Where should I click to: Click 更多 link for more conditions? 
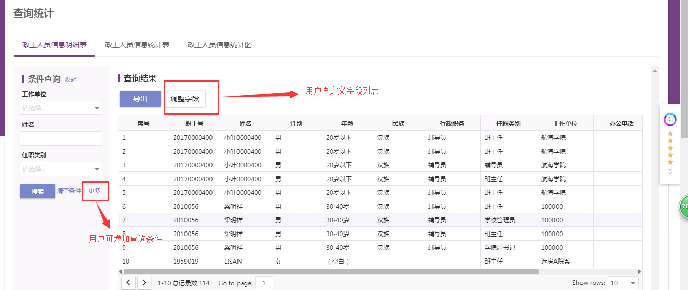(x=95, y=191)
